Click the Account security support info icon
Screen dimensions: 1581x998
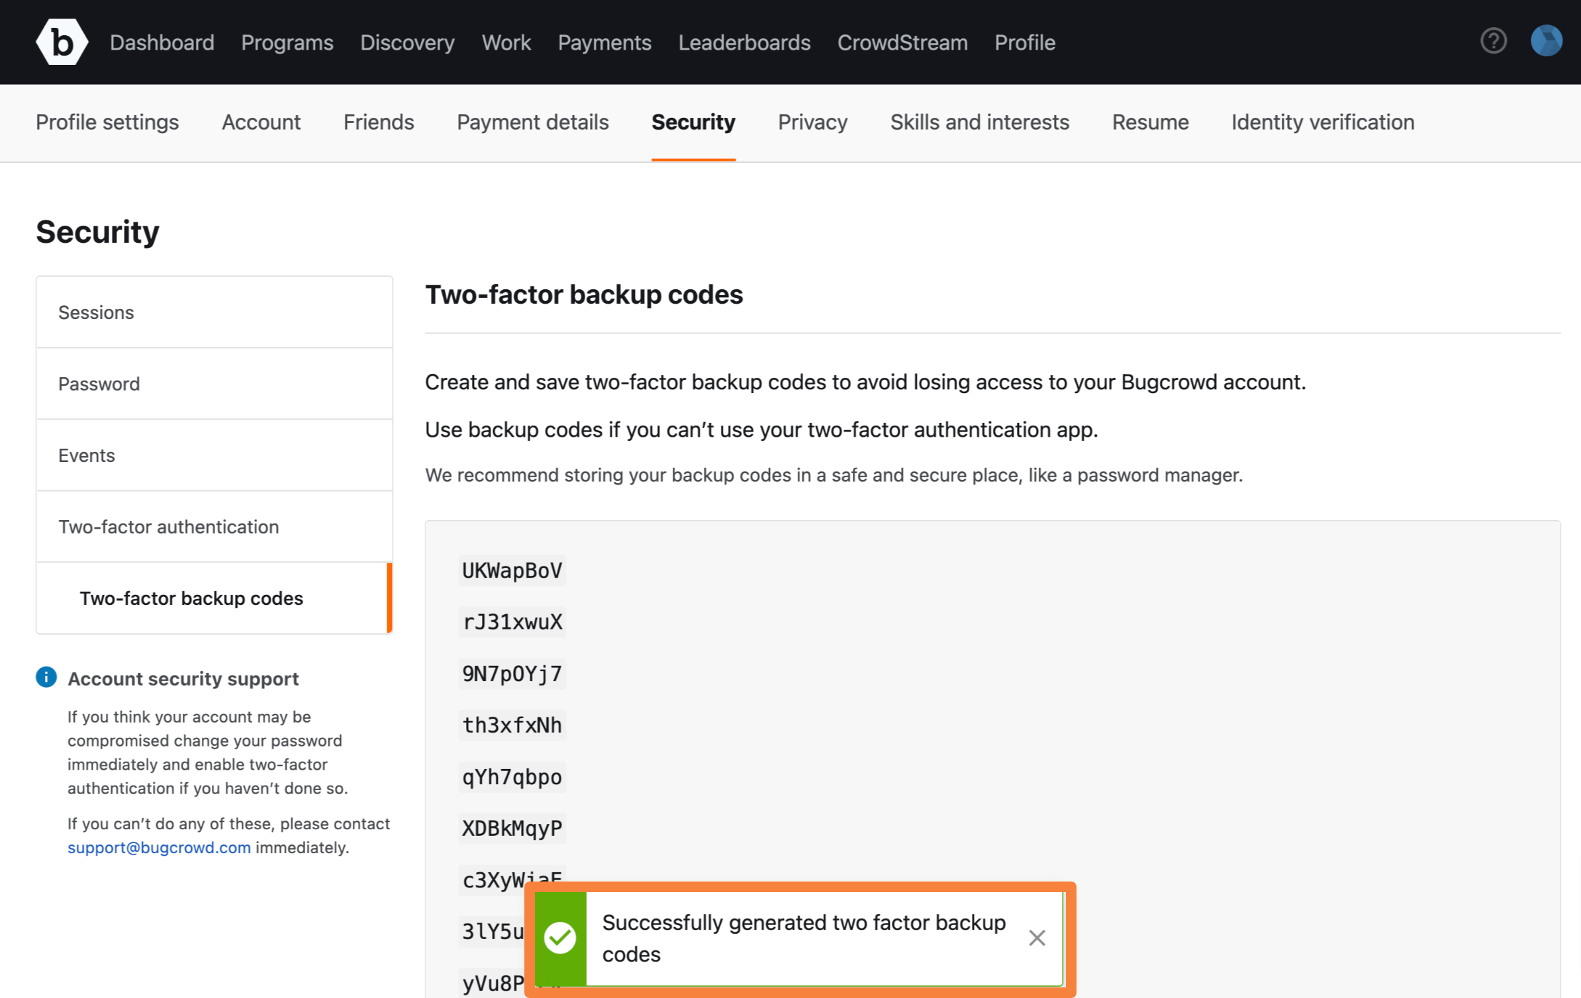coord(46,678)
